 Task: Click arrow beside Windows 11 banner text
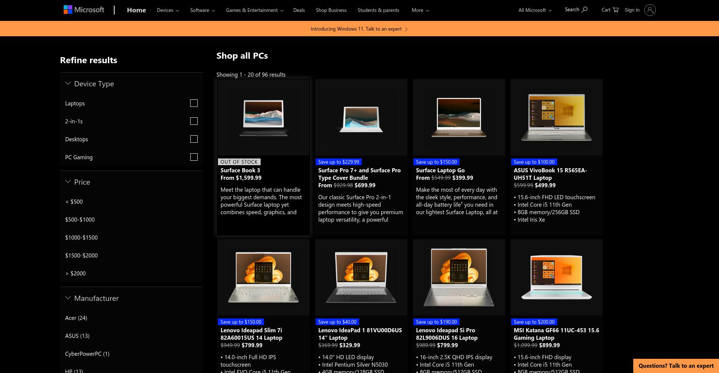(406, 29)
